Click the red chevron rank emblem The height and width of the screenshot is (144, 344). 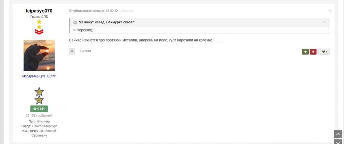tap(39, 32)
